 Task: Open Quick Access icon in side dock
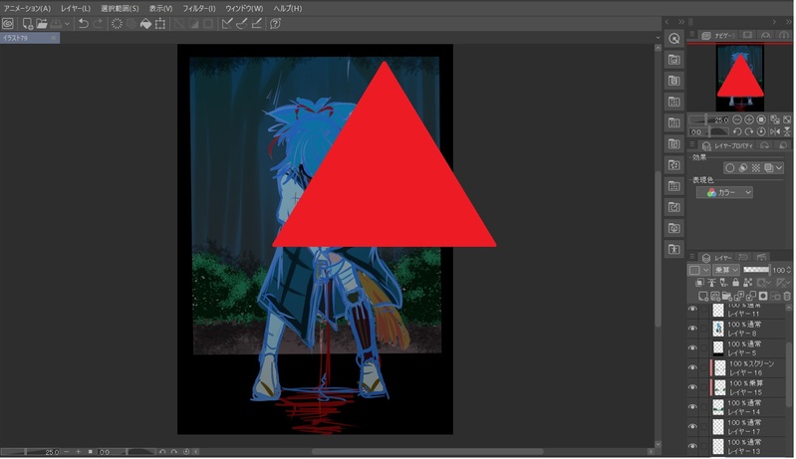point(674,39)
